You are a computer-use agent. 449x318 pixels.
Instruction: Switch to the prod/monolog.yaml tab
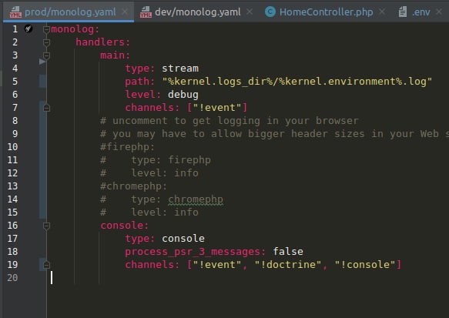tap(69, 12)
